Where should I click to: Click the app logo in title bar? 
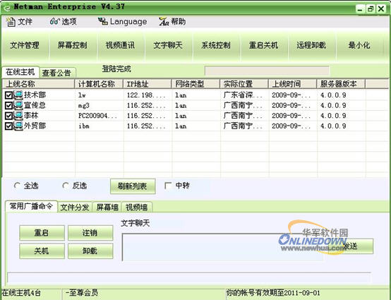[8, 8]
